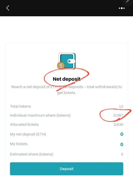Go back using the left arrow
The image size is (133, 178).
pos(8,8)
